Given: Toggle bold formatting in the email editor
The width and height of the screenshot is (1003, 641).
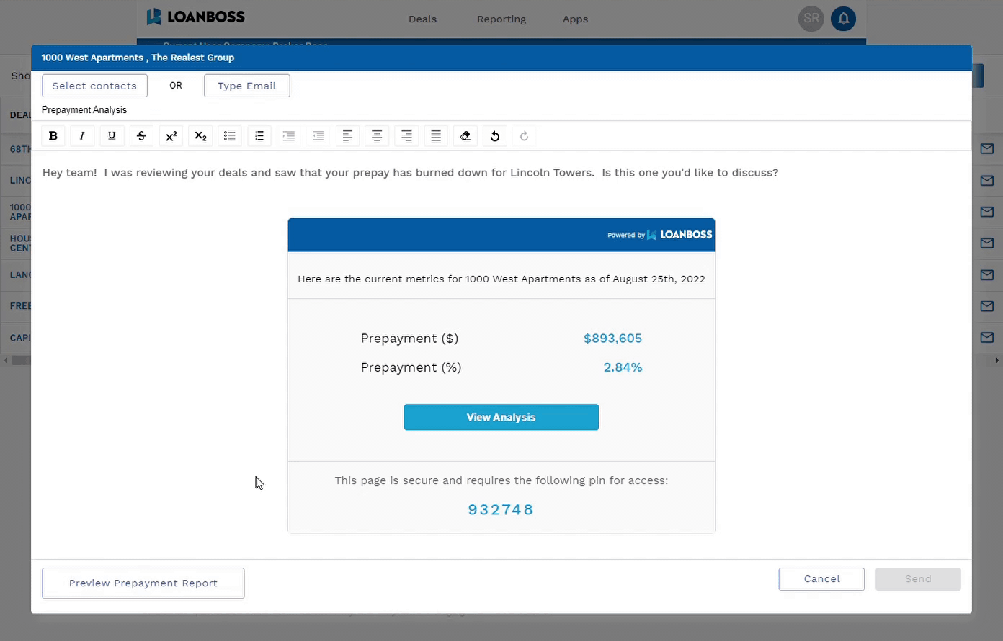Looking at the screenshot, I should (53, 136).
